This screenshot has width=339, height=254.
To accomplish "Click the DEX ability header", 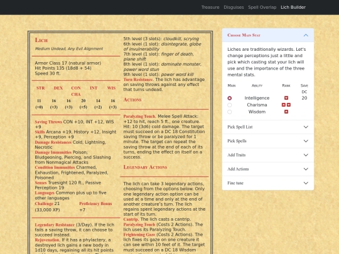I will point(58,88).
